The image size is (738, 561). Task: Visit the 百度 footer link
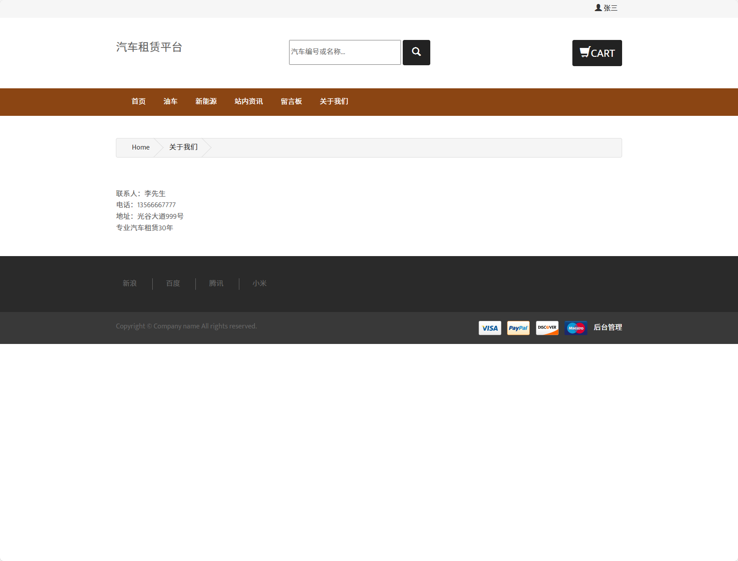[x=173, y=284]
